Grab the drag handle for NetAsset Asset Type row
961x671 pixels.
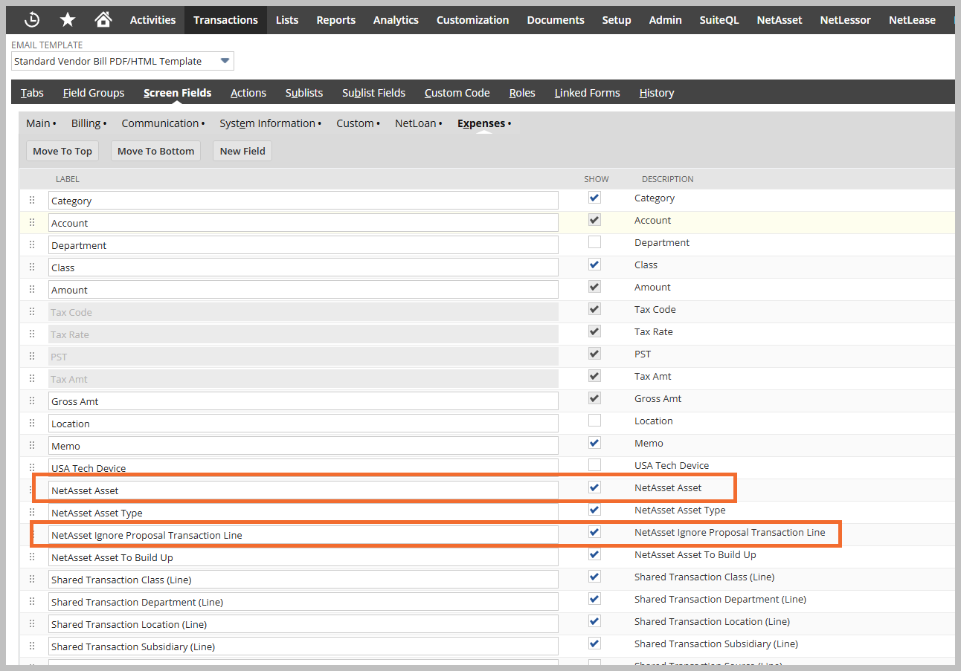(32, 513)
